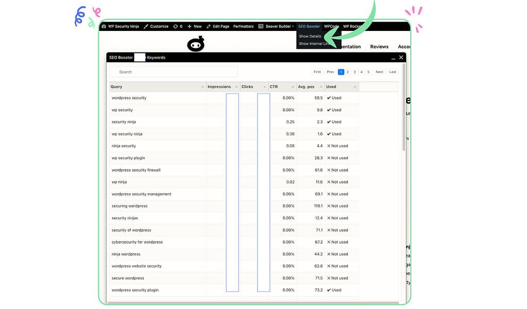This screenshot has height=309, width=527.
Task: Open the + New menu
Action: pyautogui.click(x=194, y=26)
